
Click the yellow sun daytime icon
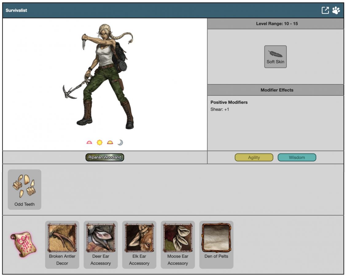pyautogui.click(x=99, y=142)
